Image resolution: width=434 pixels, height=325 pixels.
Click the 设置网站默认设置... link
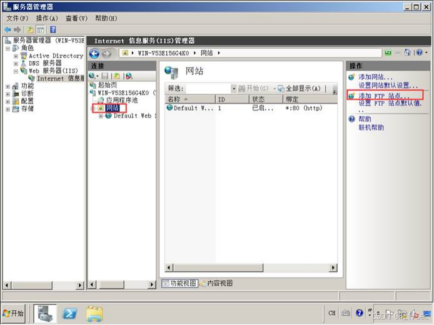tap(388, 86)
